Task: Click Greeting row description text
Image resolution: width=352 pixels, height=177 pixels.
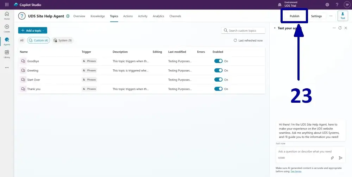Action: pyautogui.click(x=131, y=70)
